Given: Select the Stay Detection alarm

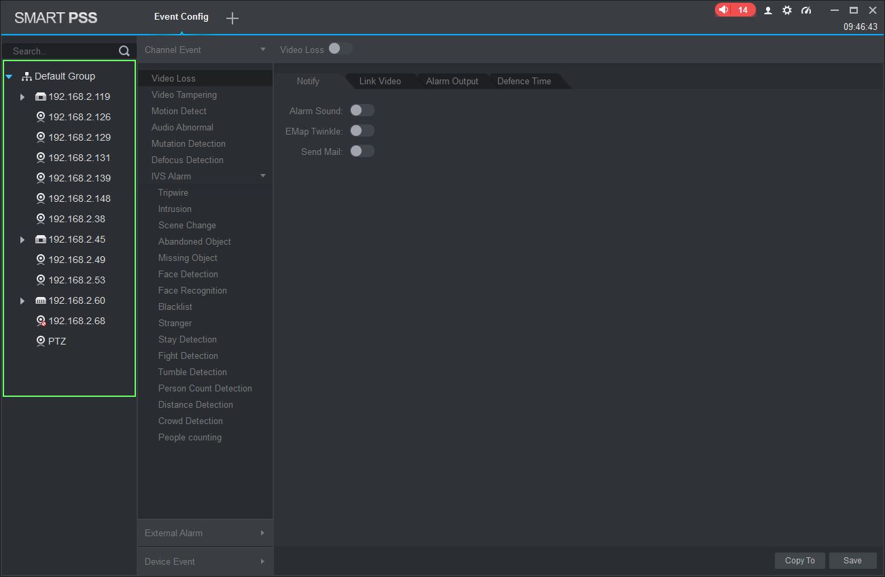Looking at the screenshot, I should pyautogui.click(x=205, y=339).
